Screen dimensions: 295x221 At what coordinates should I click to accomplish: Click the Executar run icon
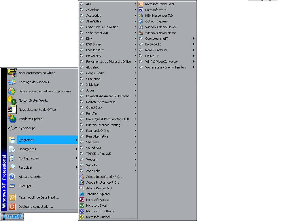(x=12, y=186)
